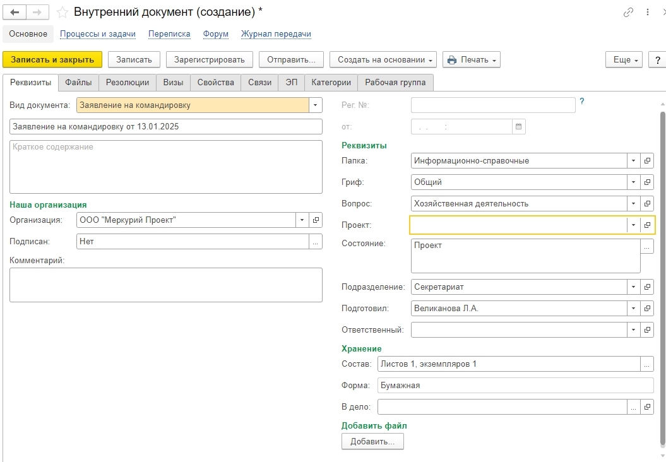Click the forward navigation arrow

(x=37, y=12)
